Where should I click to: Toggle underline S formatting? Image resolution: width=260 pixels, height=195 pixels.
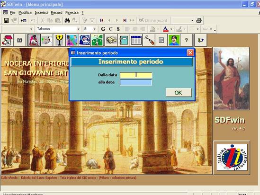tap(118, 29)
